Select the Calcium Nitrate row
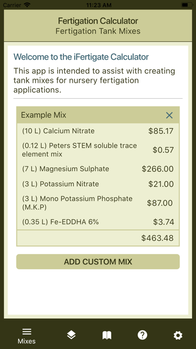Screen dimensions: 196x349 [x=98, y=131]
